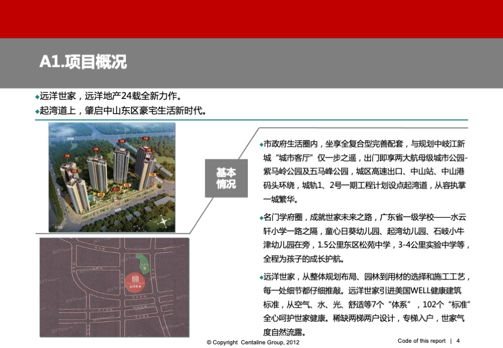Open the 2栋 building callout on render
The width and height of the screenshot is (503, 348).
(x=149, y=150)
